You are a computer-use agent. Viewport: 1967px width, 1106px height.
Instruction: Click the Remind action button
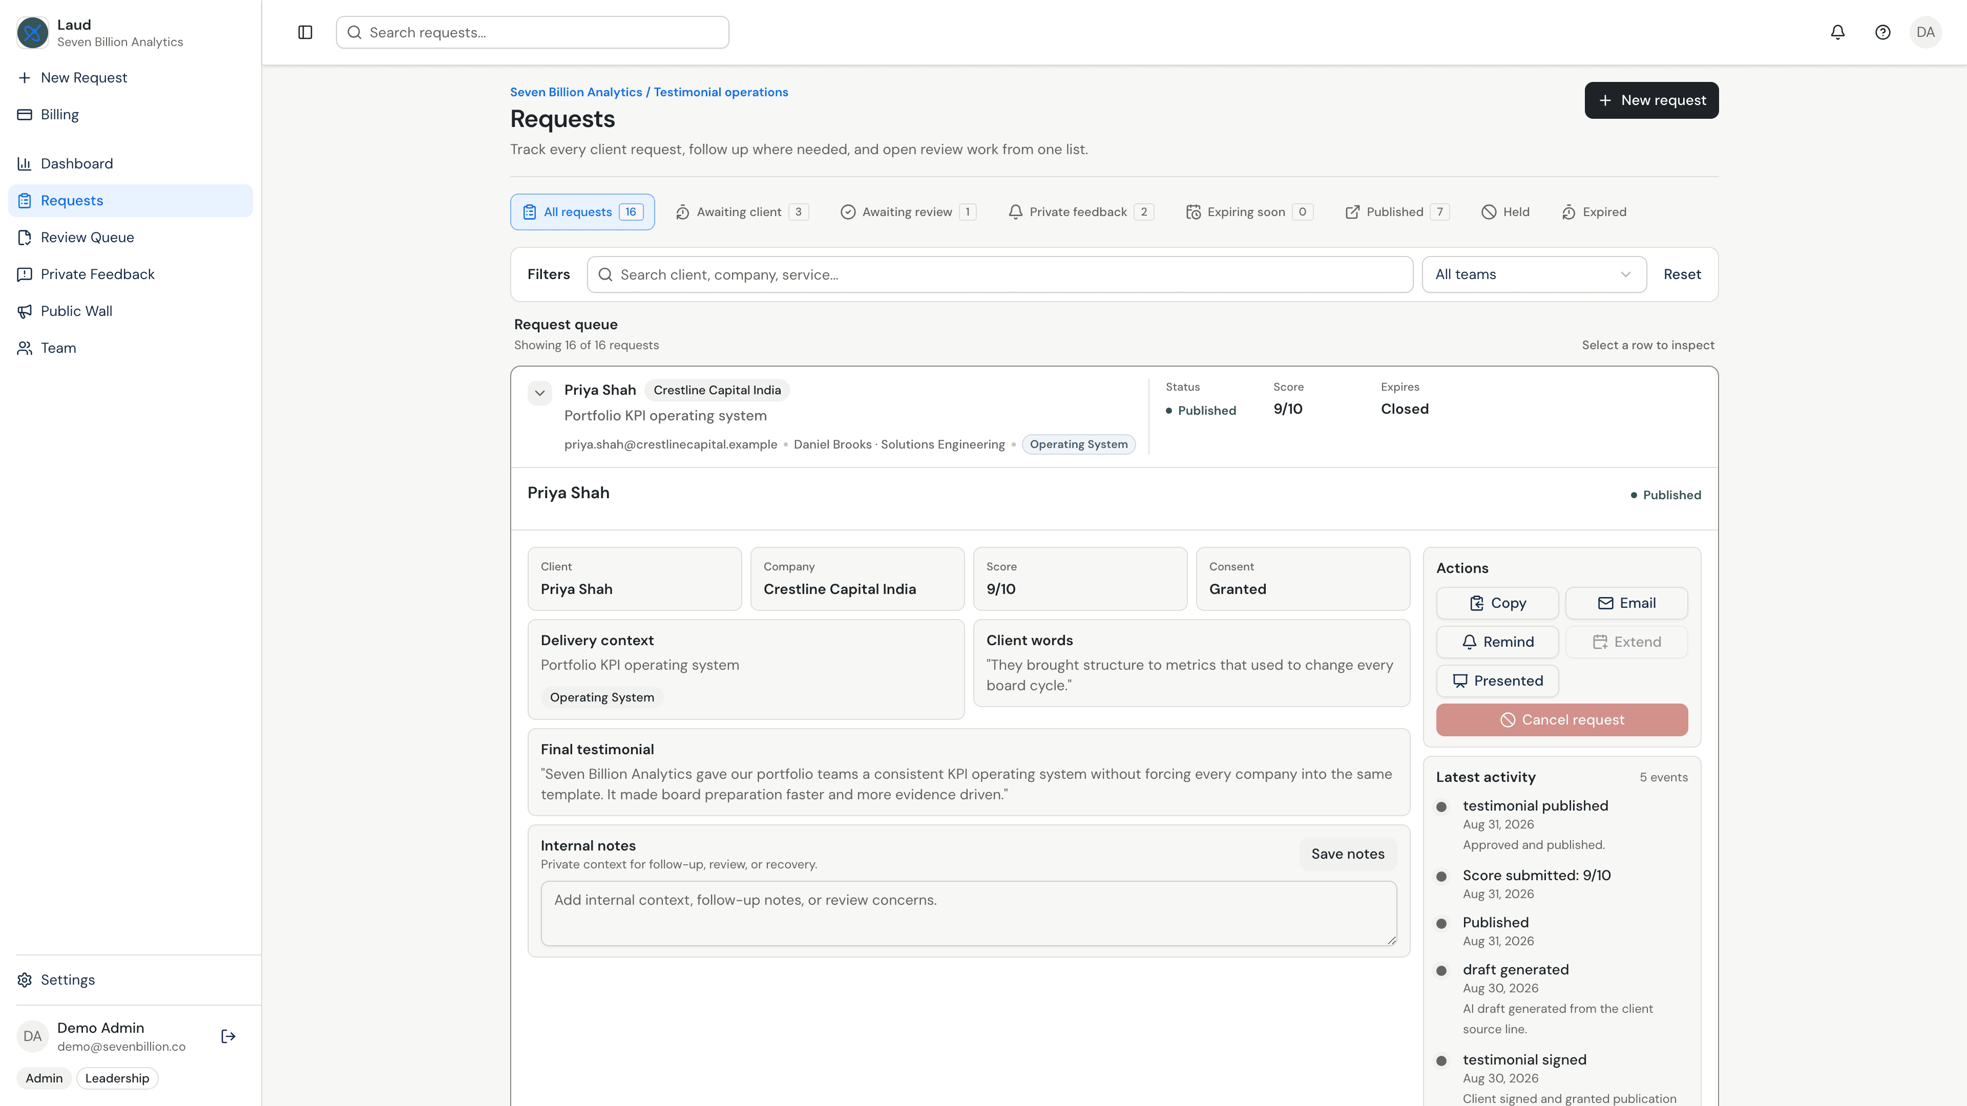coord(1497,642)
